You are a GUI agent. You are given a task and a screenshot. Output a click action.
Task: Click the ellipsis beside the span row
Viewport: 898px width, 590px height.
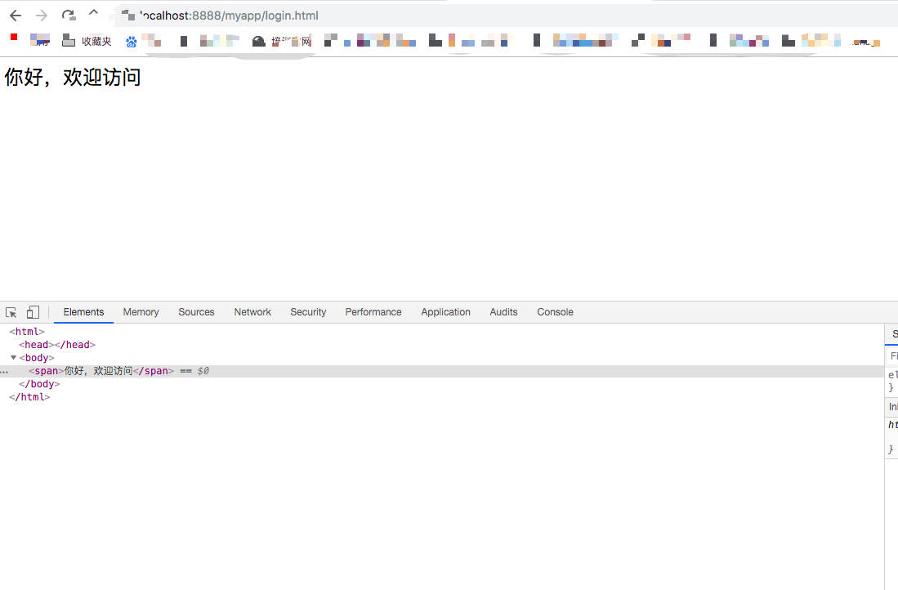pos(4,371)
